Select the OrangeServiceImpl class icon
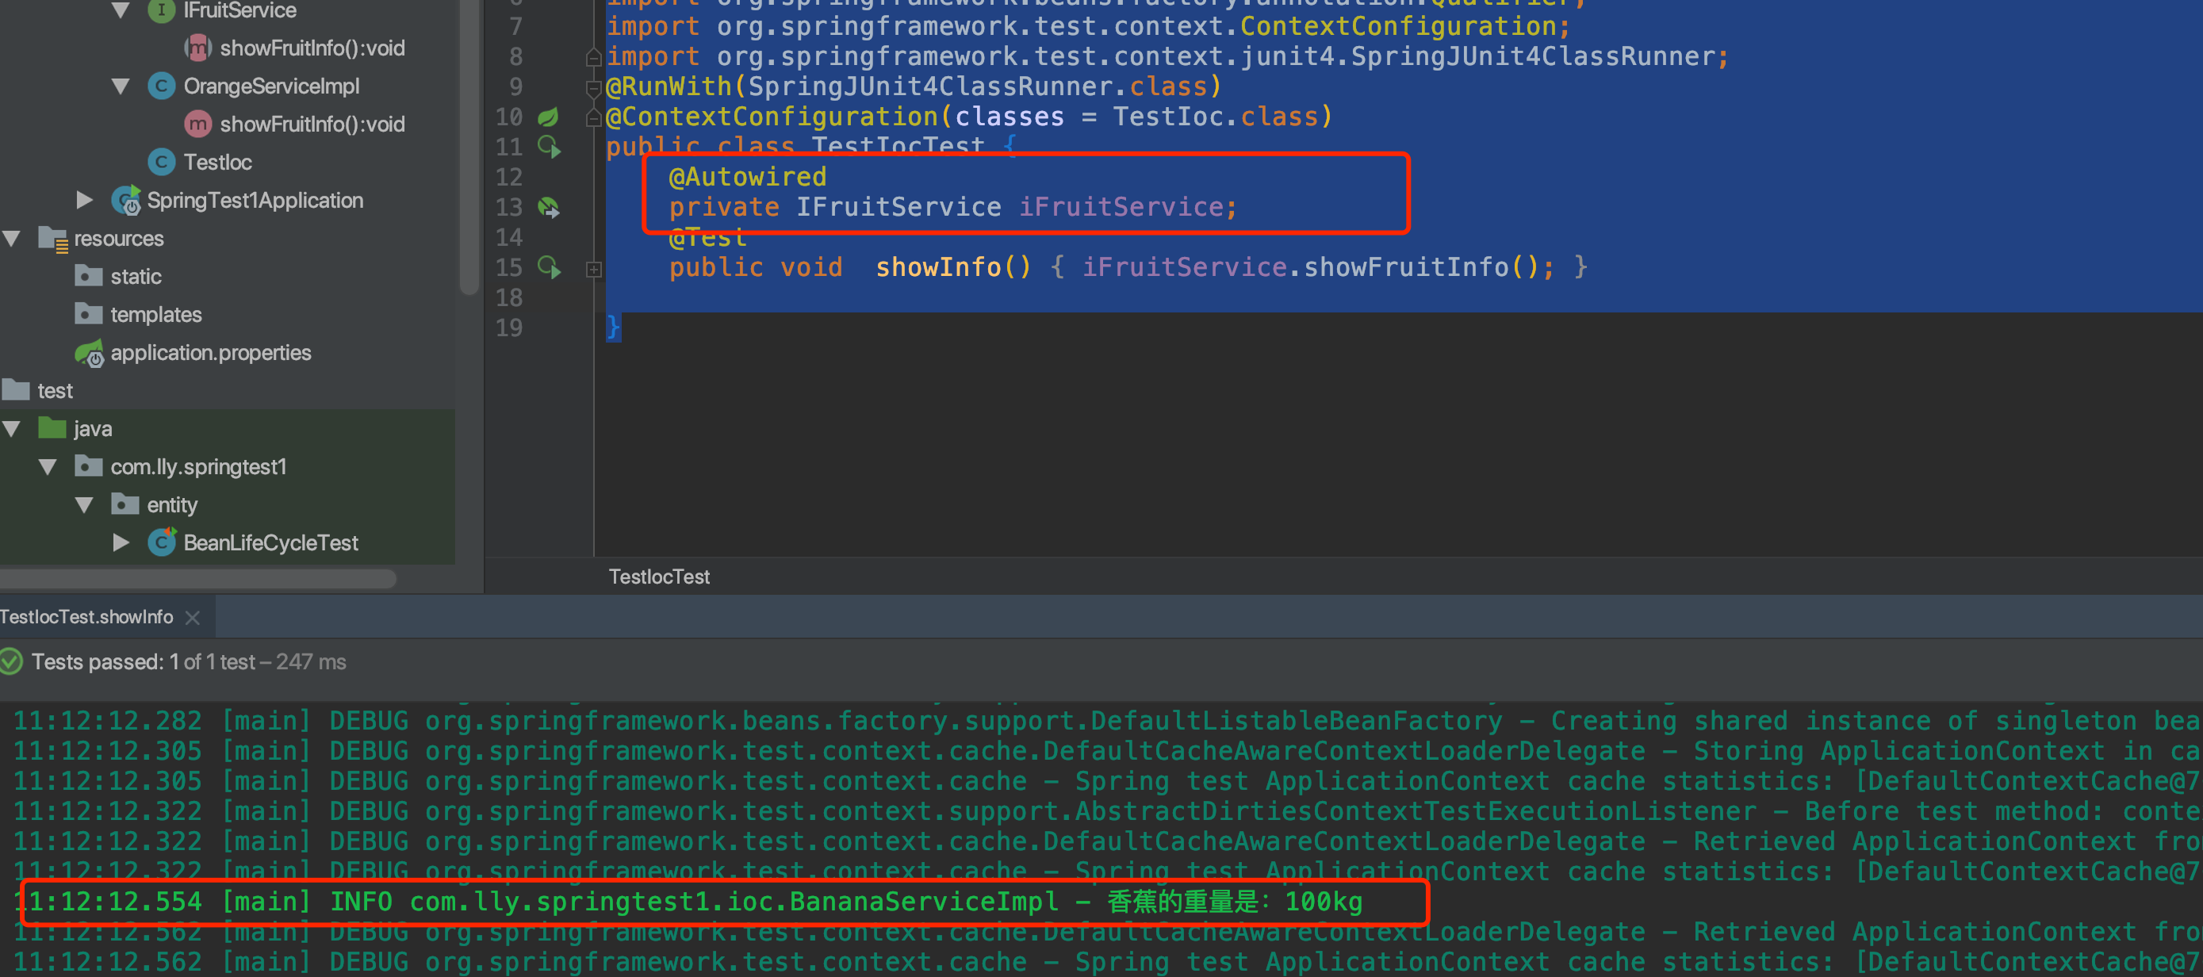Image resolution: width=2203 pixels, height=977 pixels. coord(161,86)
